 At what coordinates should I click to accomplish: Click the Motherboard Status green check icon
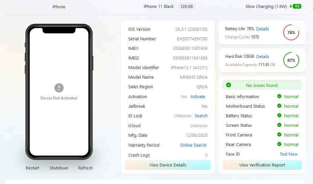pos(279,106)
